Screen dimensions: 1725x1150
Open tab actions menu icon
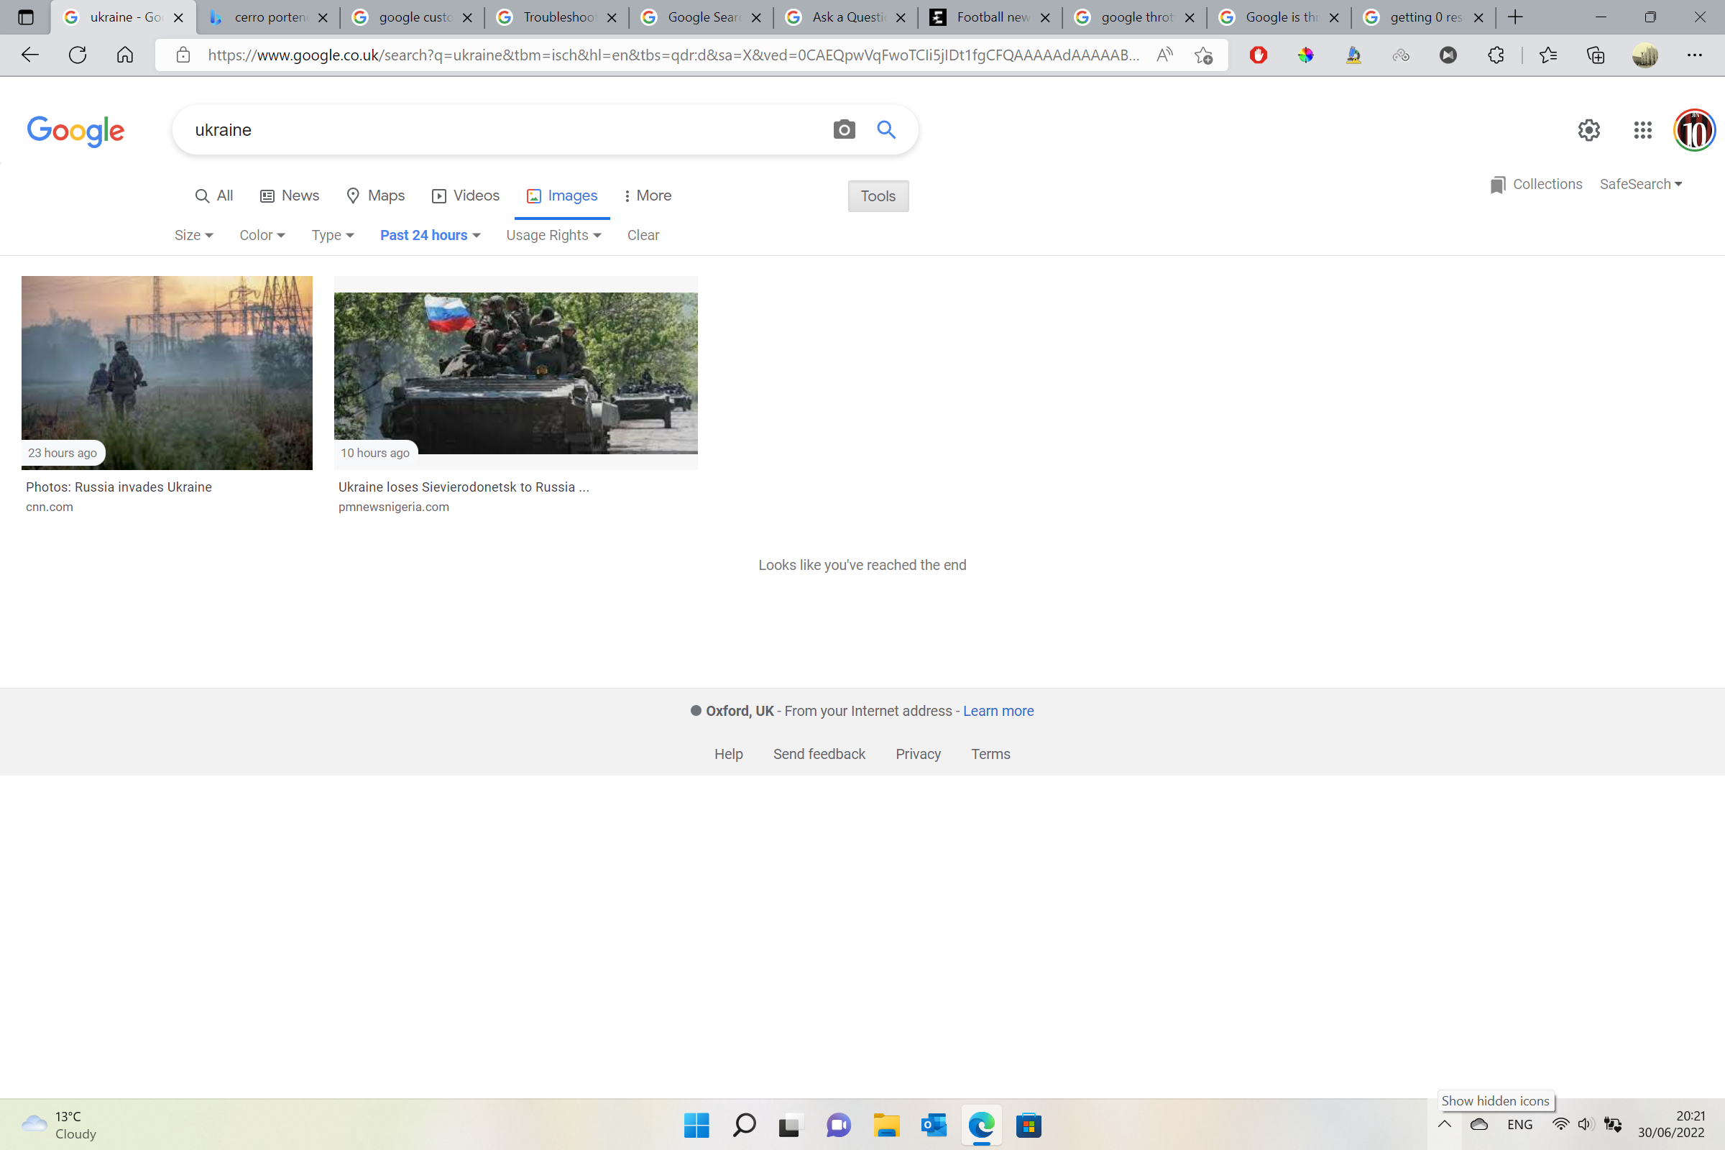pos(26,17)
